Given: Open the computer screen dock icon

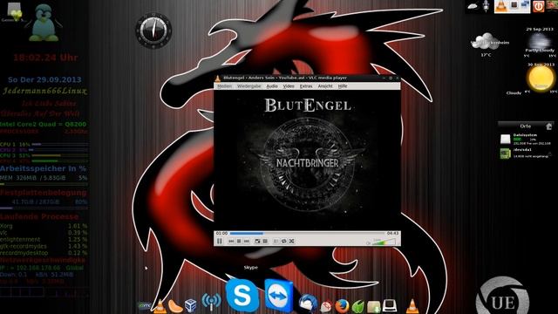Looking at the screenshot, I should click(390, 306).
